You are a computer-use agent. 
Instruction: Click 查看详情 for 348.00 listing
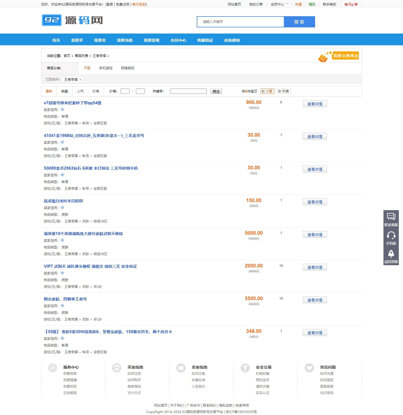(315, 333)
